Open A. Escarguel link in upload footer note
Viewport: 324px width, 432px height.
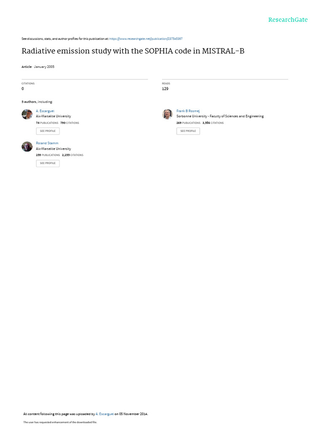[105, 414]
